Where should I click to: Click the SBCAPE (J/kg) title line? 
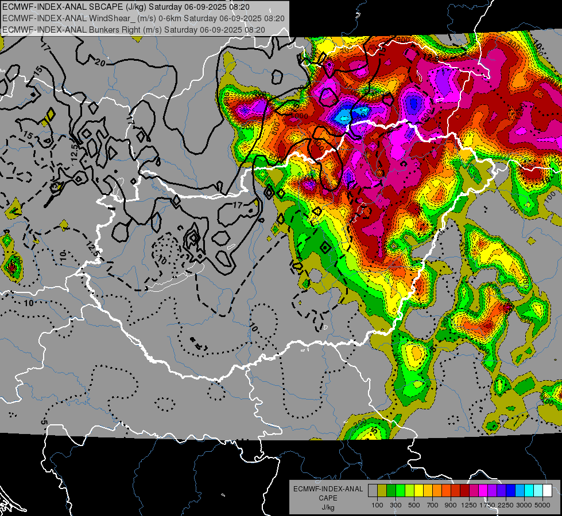pyautogui.click(x=126, y=7)
